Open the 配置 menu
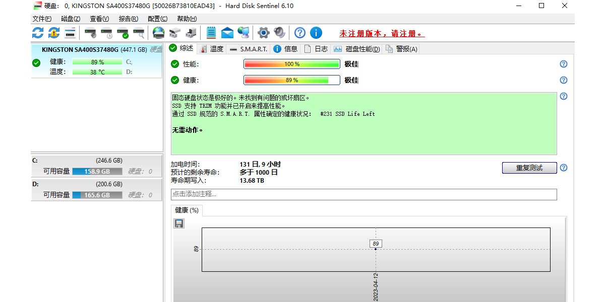Image resolution: width=605 pixels, height=302 pixels. point(157,19)
